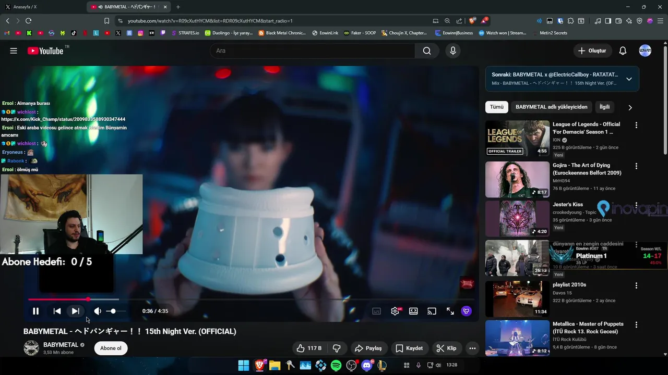The width and height of the screenshot is (668, 375).
Task: Click the search magnifier button
Action: point(427,51)
